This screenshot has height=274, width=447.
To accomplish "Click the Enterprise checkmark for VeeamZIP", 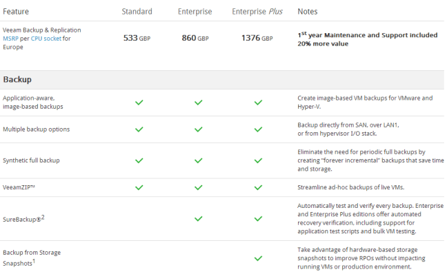I will tap(199, 187).
